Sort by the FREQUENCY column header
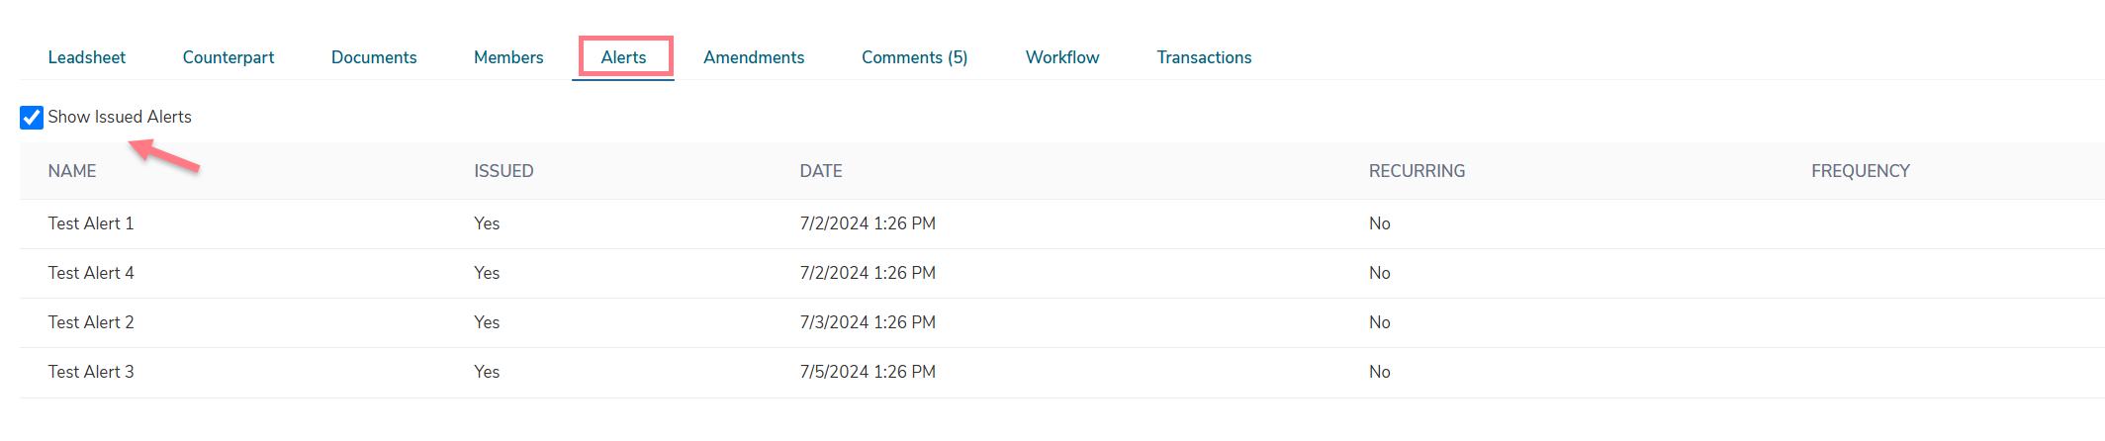 coord(1861,171)
